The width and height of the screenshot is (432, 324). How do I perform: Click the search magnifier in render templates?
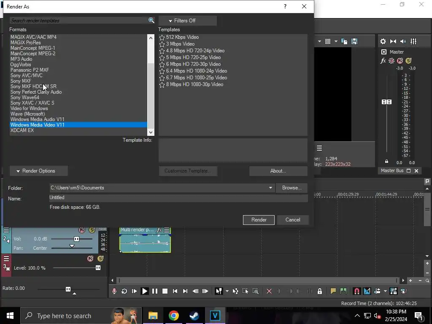tap(151, 20)
